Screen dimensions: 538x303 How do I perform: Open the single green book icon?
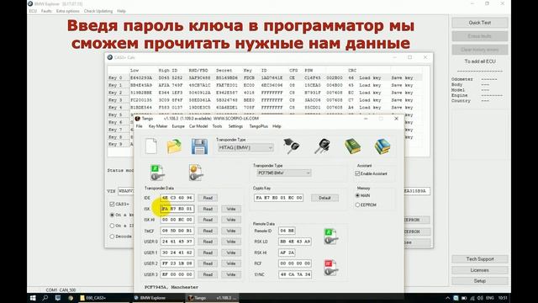[352, 146]
